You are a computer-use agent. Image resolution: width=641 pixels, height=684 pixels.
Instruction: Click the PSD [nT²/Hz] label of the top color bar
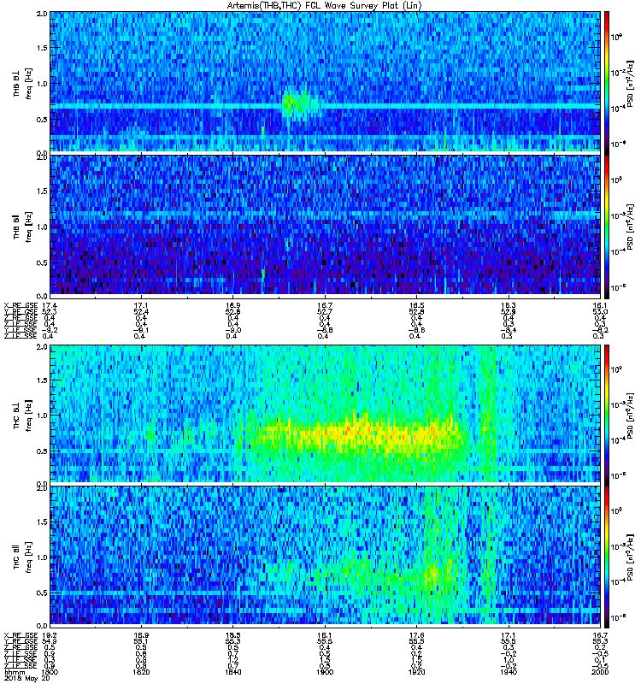point(630,83)
